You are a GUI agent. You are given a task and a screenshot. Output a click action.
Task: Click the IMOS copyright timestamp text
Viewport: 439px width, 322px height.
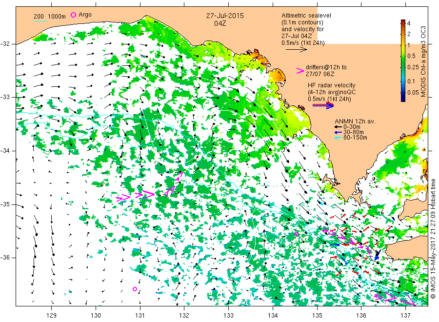tap(433, 239)
